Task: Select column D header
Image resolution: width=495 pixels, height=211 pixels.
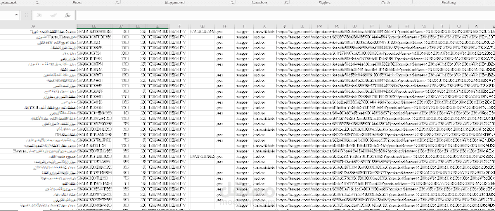Action: [x=138, y=26]
